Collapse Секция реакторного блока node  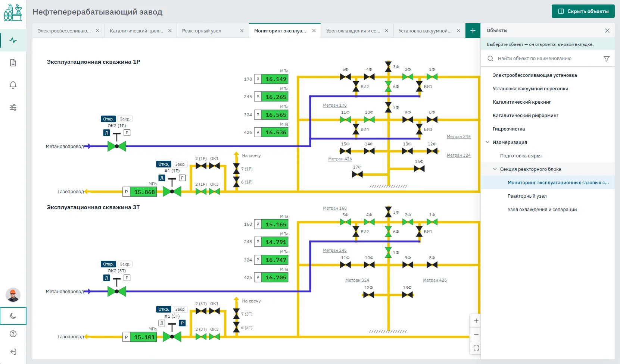click(495, 169)
